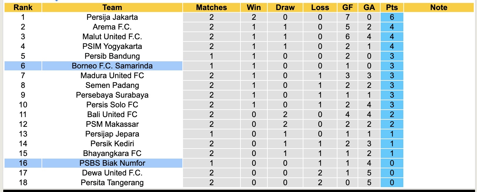Open the Persija Jakarta team row

point(112,17)
